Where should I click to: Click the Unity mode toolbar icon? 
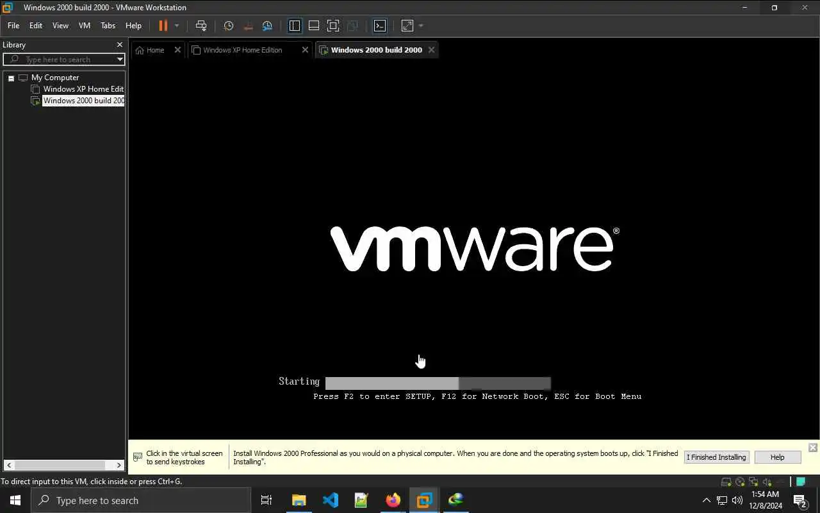pos(352,26)
